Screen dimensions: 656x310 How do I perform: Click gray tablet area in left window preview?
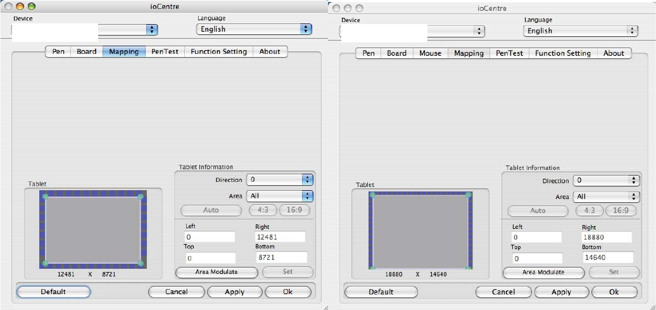click(x=93, y=229)
